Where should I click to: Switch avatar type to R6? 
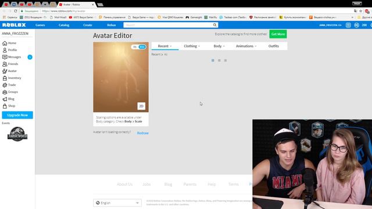click(135, 47)
